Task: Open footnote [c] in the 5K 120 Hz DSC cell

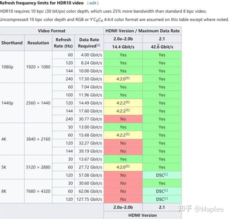Action: 166,174
